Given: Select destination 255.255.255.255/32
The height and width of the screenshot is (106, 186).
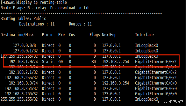Looking at the screenshot, I should point(19,99).
